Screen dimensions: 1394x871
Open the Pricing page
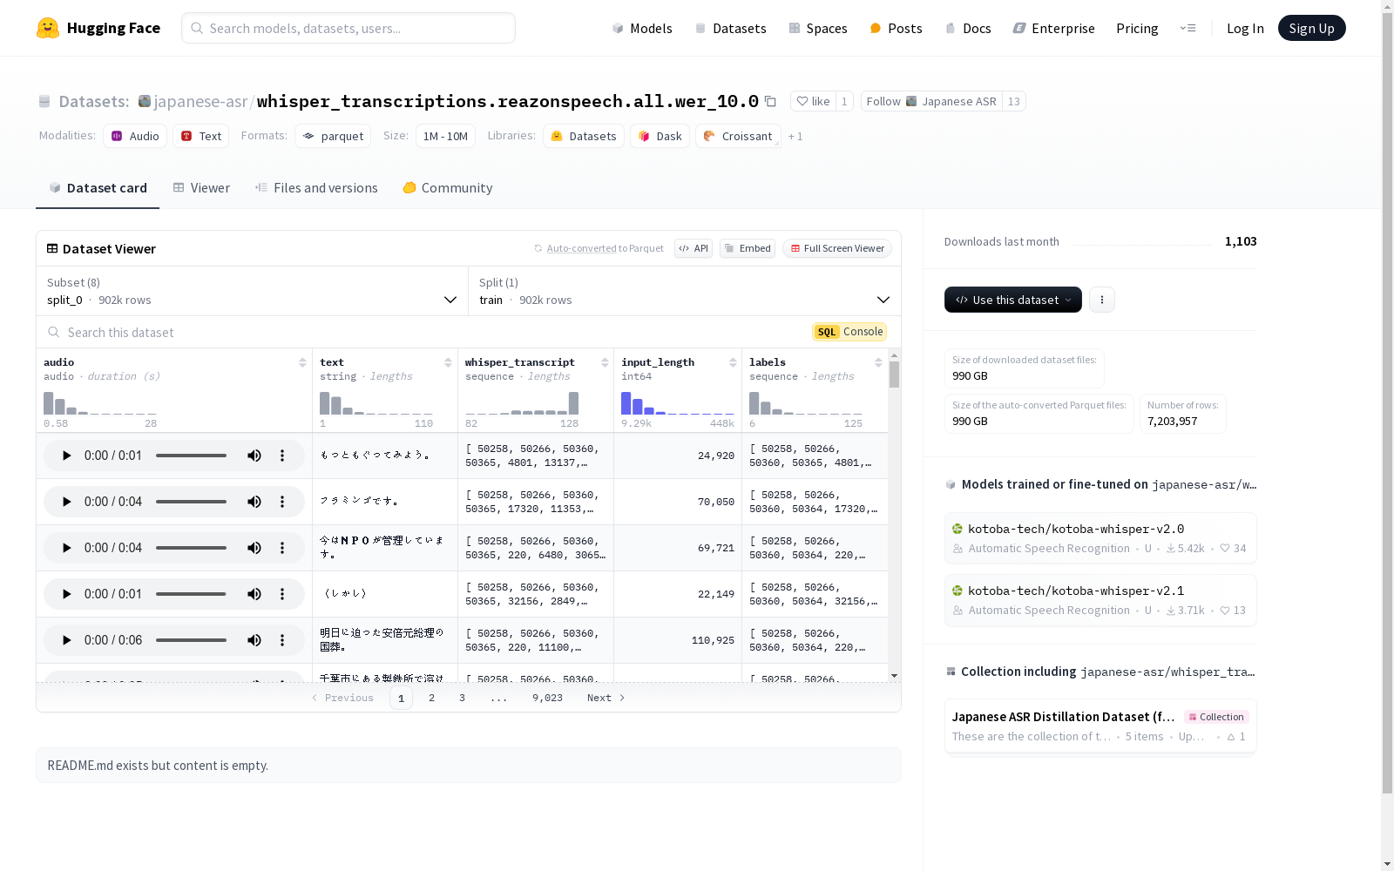1137,29
